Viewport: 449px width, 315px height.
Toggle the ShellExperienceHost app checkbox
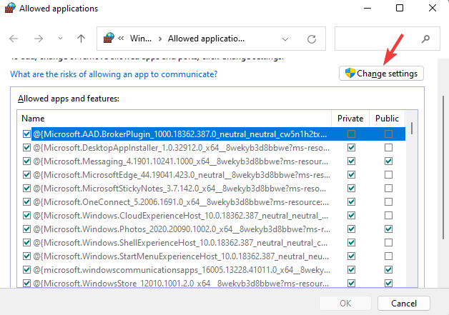[26, 243]
